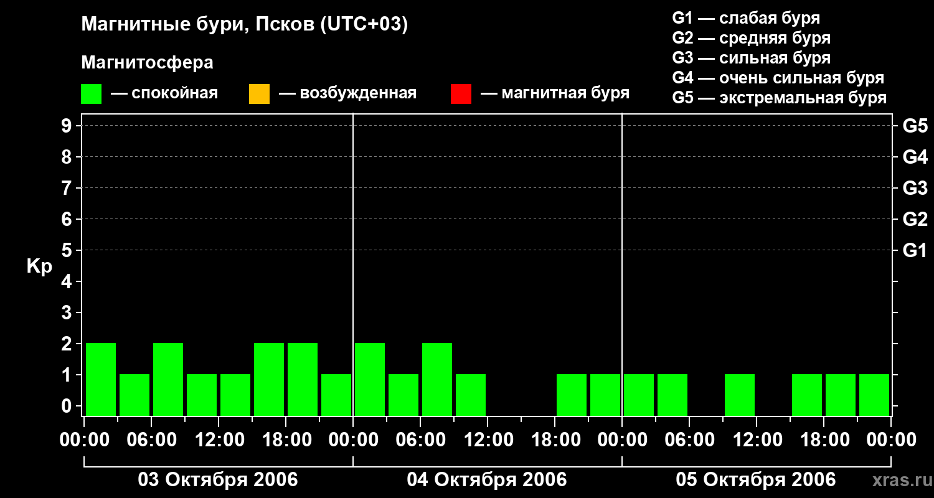Screen dimensions: 934x498
Task: Click the 15:00–18:00 bar on 05 October
Action: click(x=807, y=395)
